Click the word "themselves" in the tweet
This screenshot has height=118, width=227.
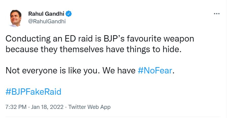pyautogui.click(x=84, y=49)
